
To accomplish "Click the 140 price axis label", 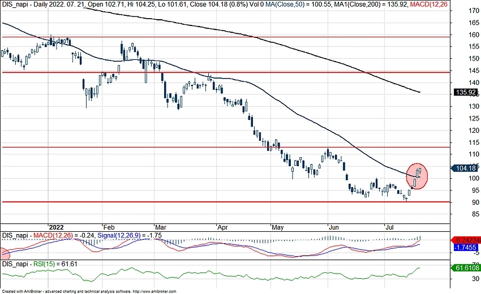I will tap(474, 83).
